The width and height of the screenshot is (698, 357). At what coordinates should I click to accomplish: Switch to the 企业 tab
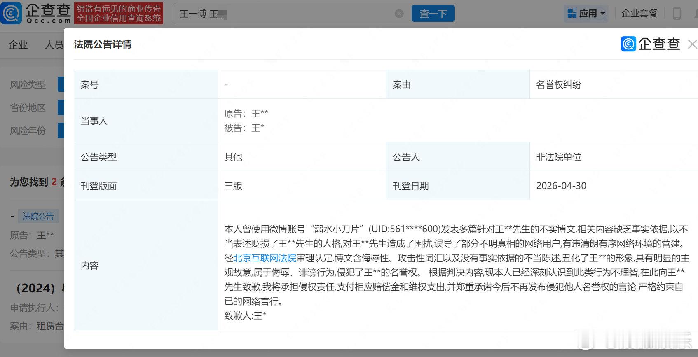18,45
